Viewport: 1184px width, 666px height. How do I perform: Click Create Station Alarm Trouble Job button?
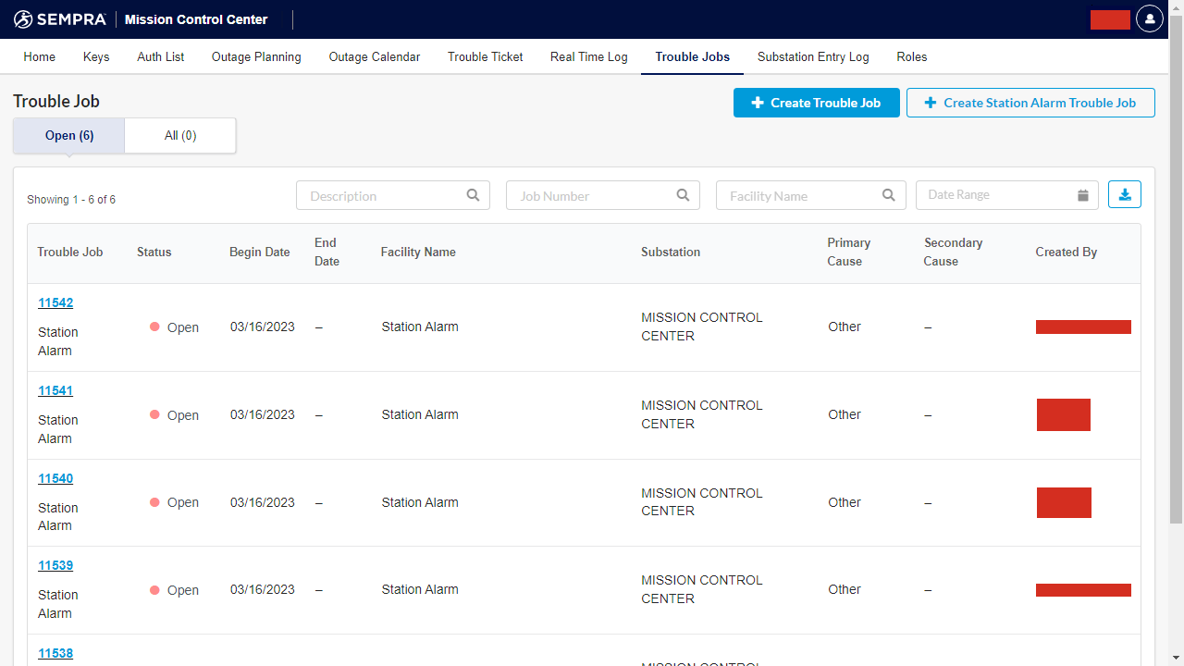(1030, 103)
